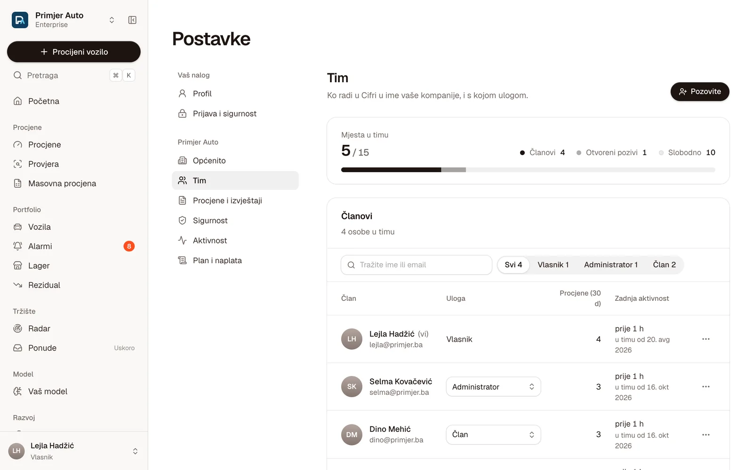
Task: Open Početna home icon
Action: click(18, 101)
